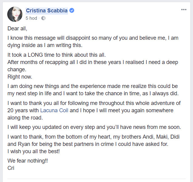This screenshot has width=193, height=182.
Task: Open Cristina Scabbia's profile picture
Action: tap(15, 14)
